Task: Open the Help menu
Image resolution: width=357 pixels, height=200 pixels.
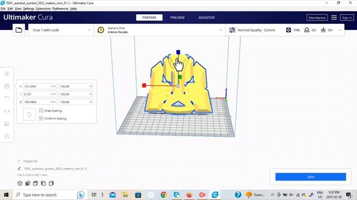Action: pos(73,9)
